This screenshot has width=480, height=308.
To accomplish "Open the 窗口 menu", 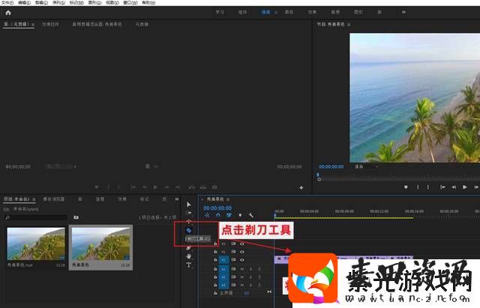I will (x=130, y=3).
